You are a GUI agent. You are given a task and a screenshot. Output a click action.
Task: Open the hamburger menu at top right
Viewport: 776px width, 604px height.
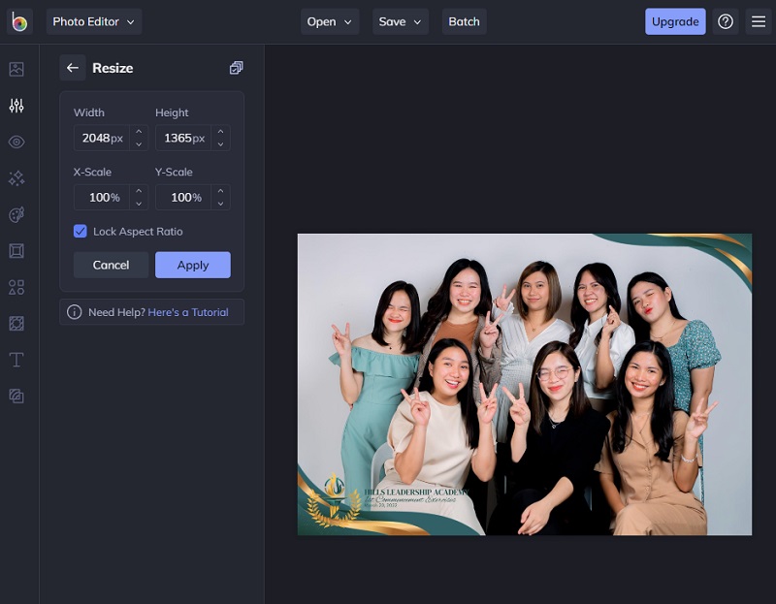tap(758, 20)
